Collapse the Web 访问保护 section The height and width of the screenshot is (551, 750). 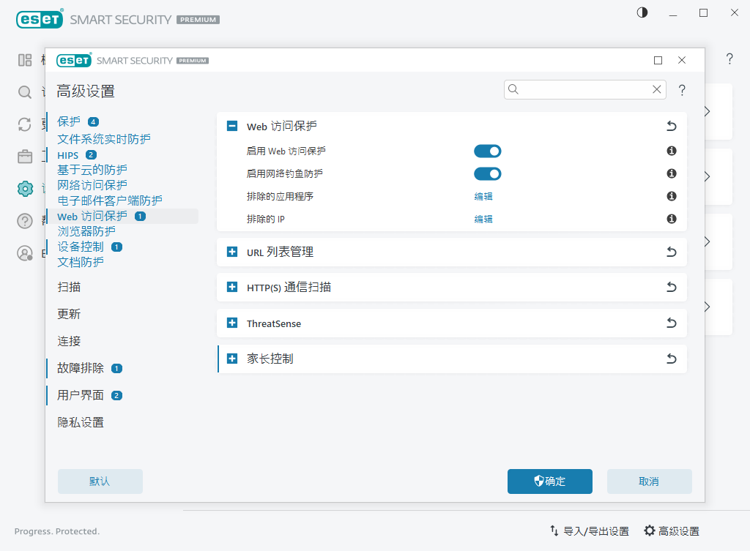(232, 126)
